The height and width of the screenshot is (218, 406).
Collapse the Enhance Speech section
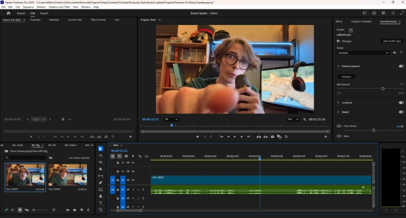338,66
